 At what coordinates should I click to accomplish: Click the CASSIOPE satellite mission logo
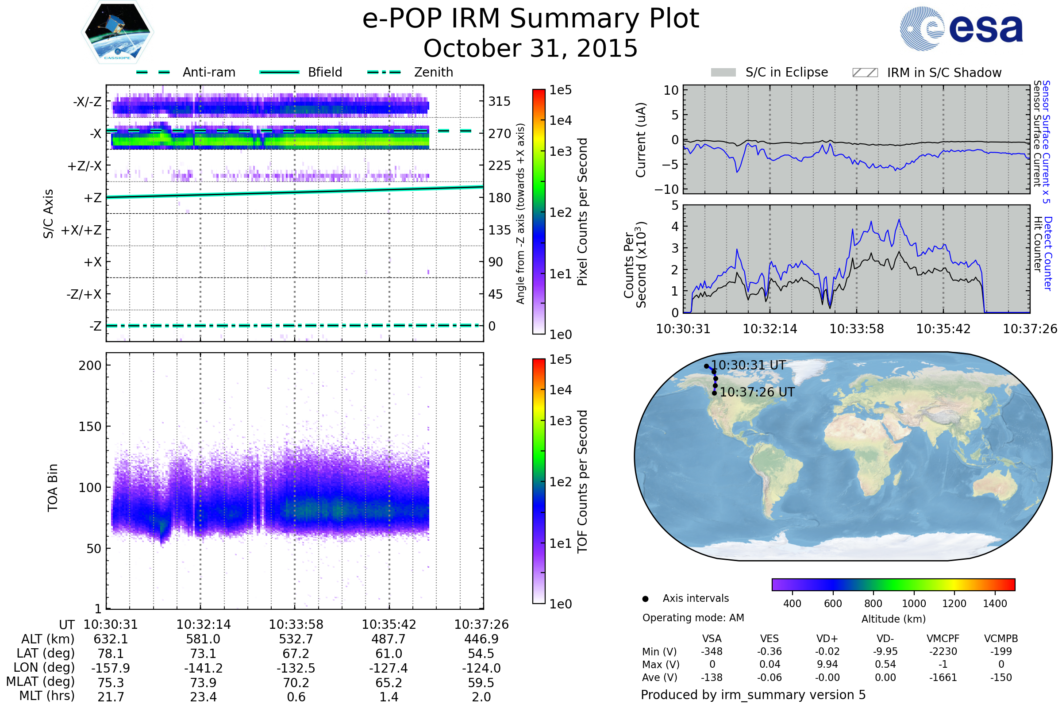(117, 32)
